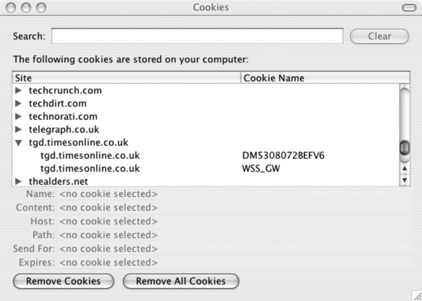Screen dimensions: 422x301
Task: Focus the Search input field
Action: (x=197, y=36)
